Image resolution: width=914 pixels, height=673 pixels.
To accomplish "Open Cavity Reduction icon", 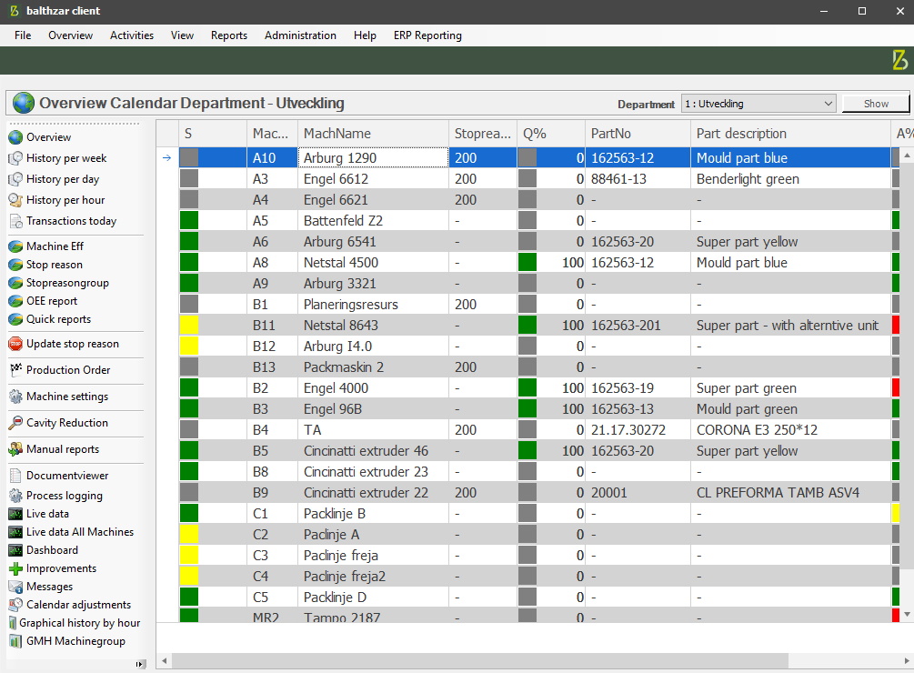I will tap(15, 423).
